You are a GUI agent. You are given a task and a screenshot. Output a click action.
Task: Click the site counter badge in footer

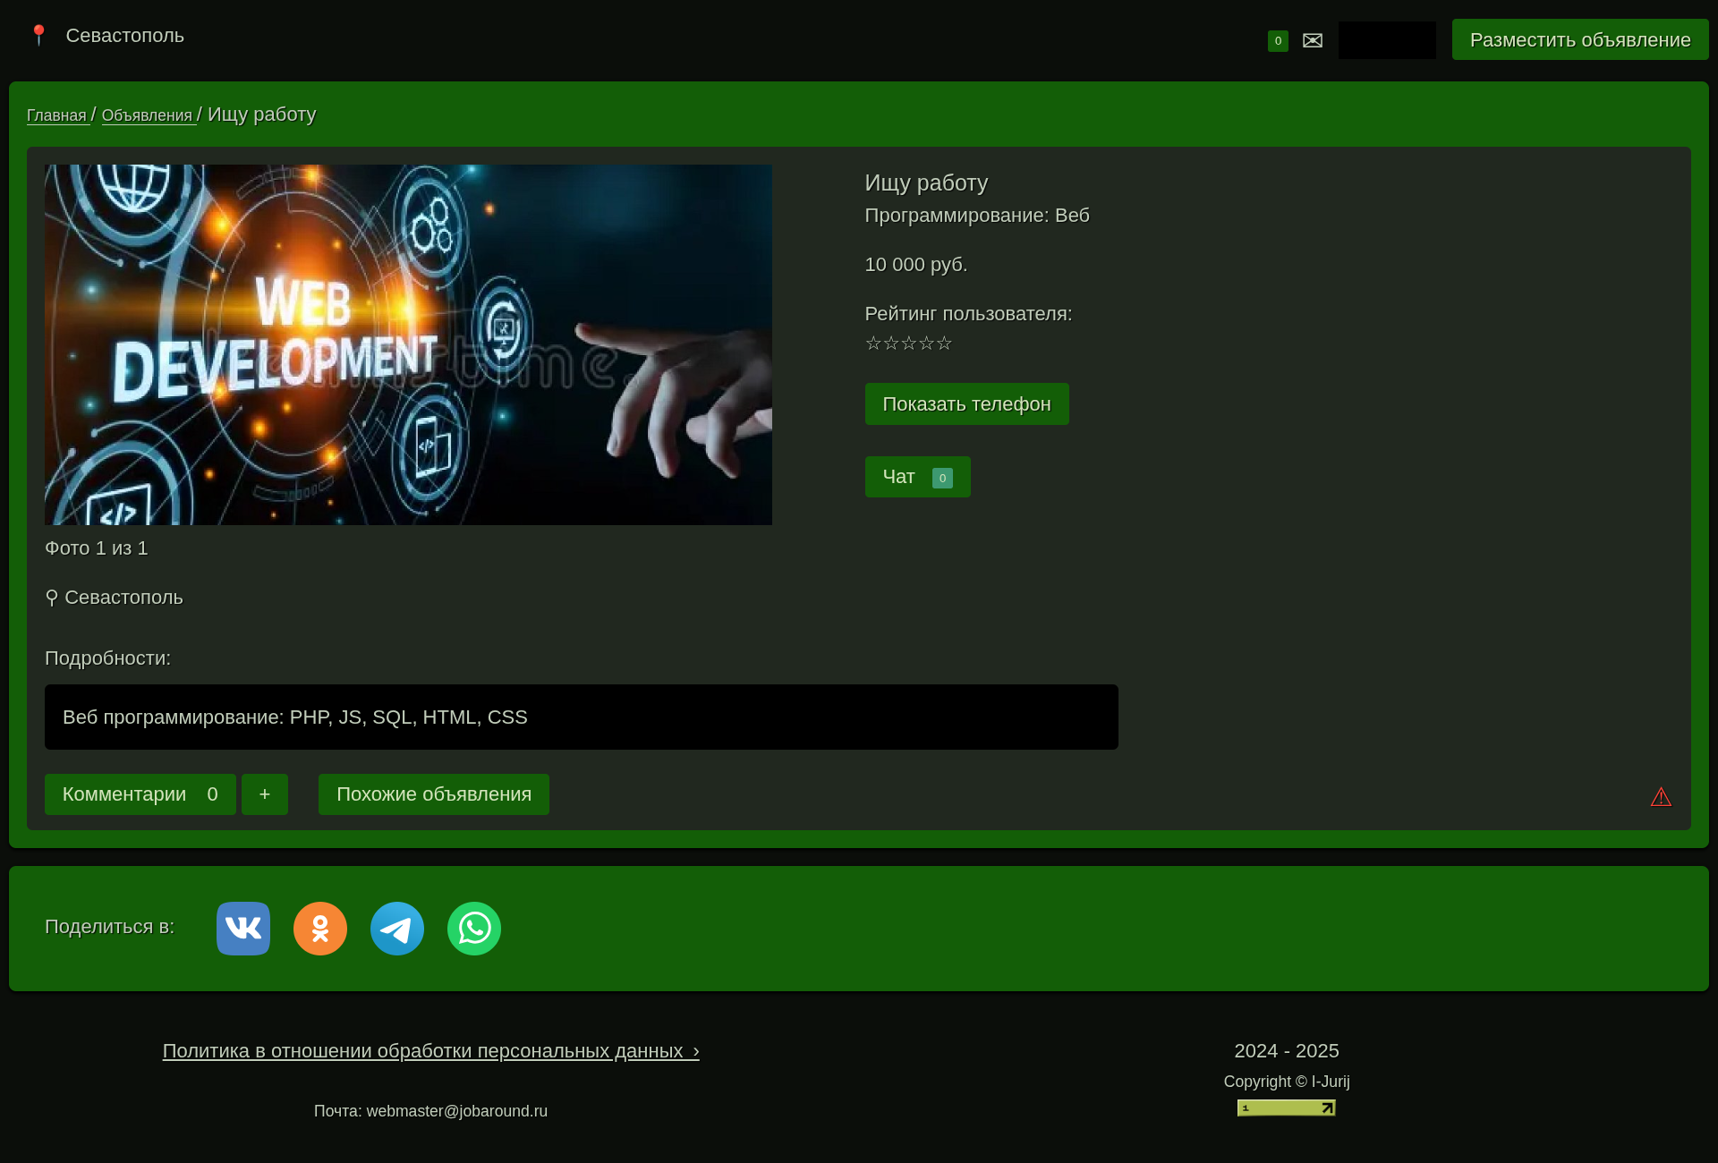click(x=1286, y=1108)
